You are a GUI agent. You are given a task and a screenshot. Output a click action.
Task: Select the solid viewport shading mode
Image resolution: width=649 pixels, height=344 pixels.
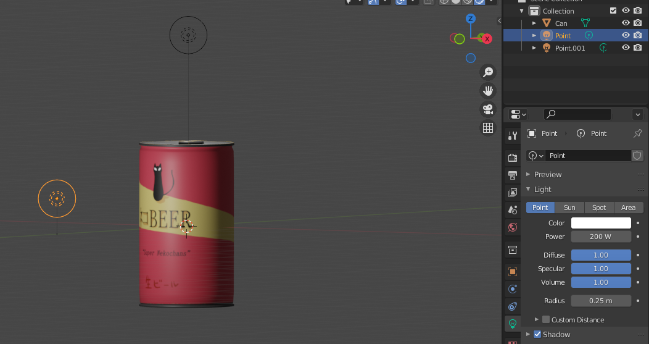[x=456, y=1]
